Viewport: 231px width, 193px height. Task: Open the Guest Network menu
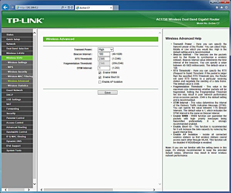(x=17, y=90)
